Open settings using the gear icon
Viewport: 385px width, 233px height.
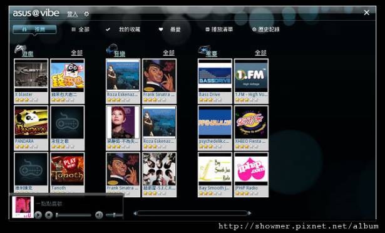coord(86,14)
